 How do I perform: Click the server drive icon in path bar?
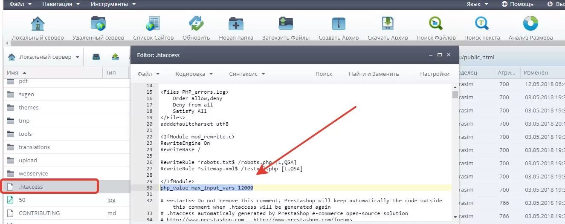coord(96,57)
